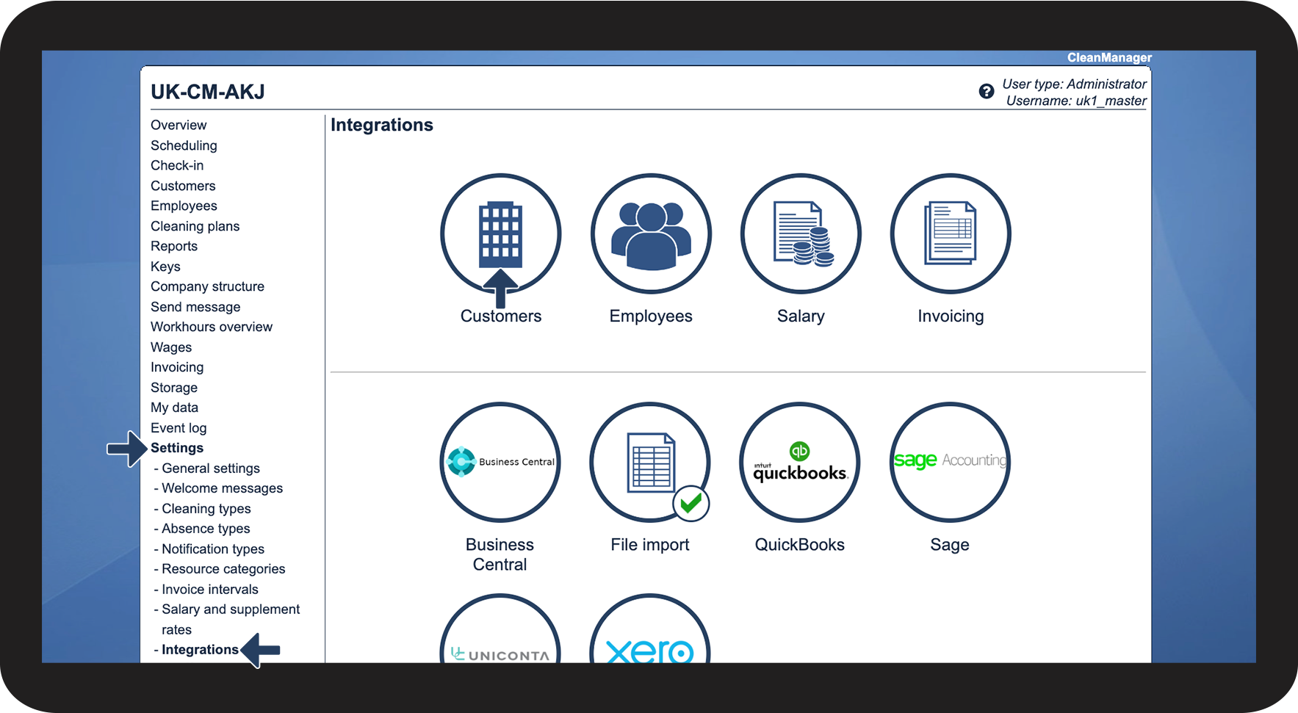1298x713 pixels.
Task: Go to Cleaning plans
Action: 195,226
